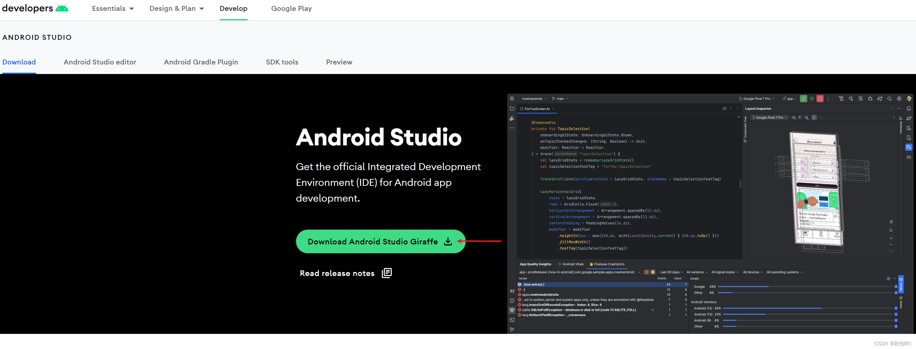916x349 pixels.
Task: Toggle the editor split view mode icon
Action: pos(724,109)
